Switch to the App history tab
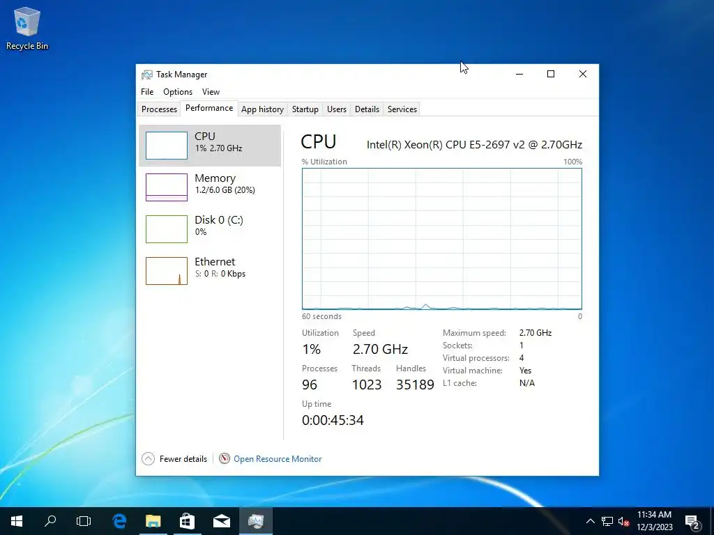714x535 pixels. pos(262,109)
